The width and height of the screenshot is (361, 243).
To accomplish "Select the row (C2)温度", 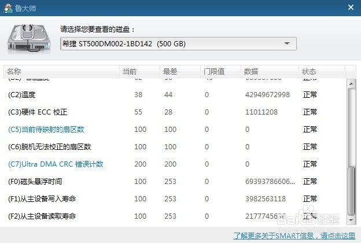I will coord(175,95).
